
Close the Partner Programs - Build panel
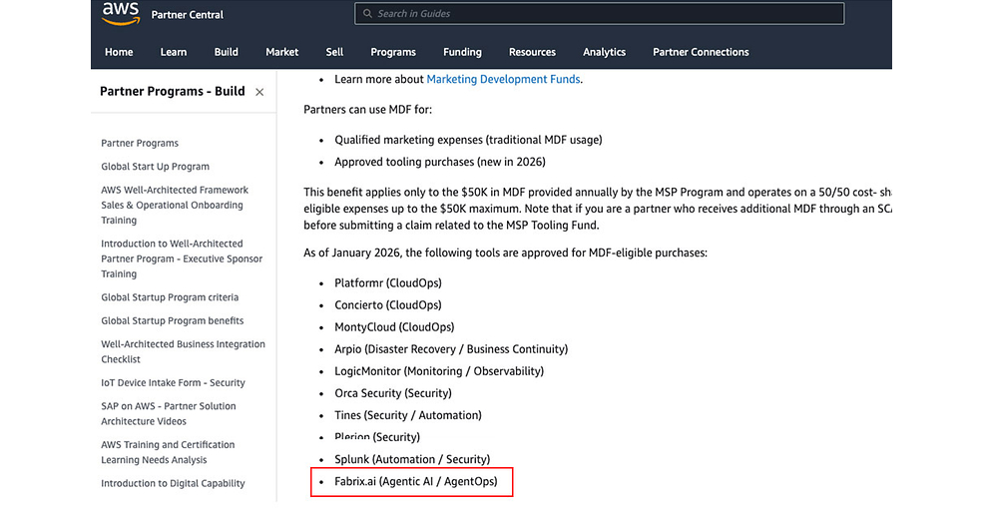click(x=259, y=92)
